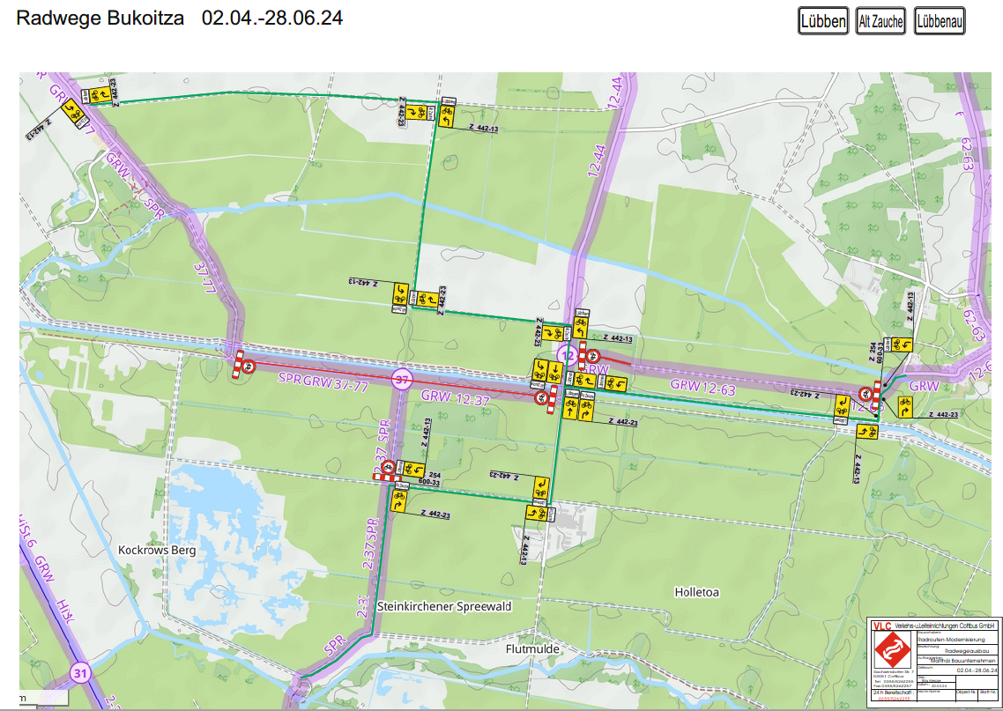Click no-cycling sign right of node 12
This screenshot has height=711, width=1003.
click(594, 355)
